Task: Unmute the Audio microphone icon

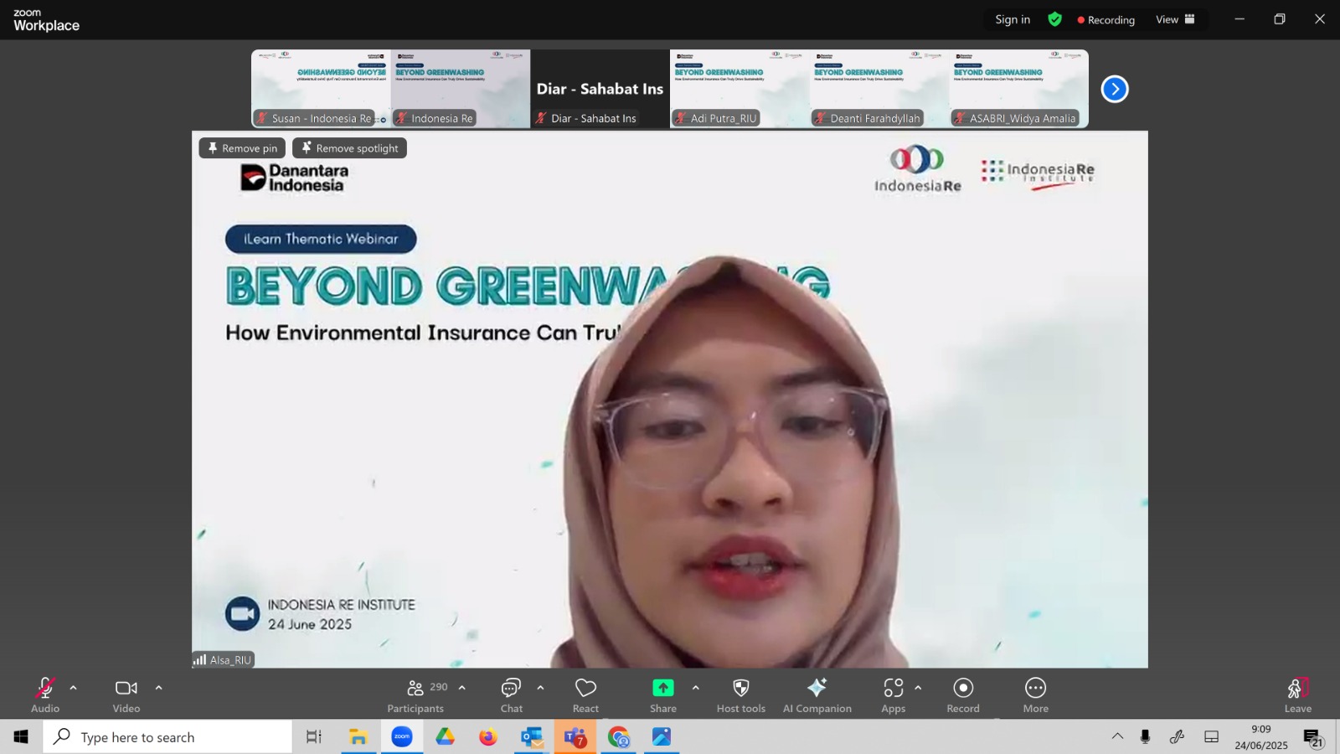Action: click(45, 689)
